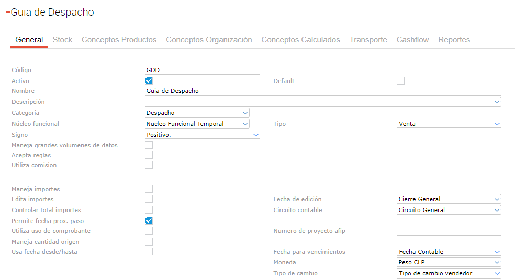Enable Maneja importes checkbox
515x280 pixels.
tap(149, 189)
